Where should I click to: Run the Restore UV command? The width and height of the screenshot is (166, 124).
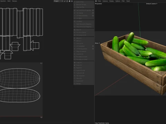(84, 81)
